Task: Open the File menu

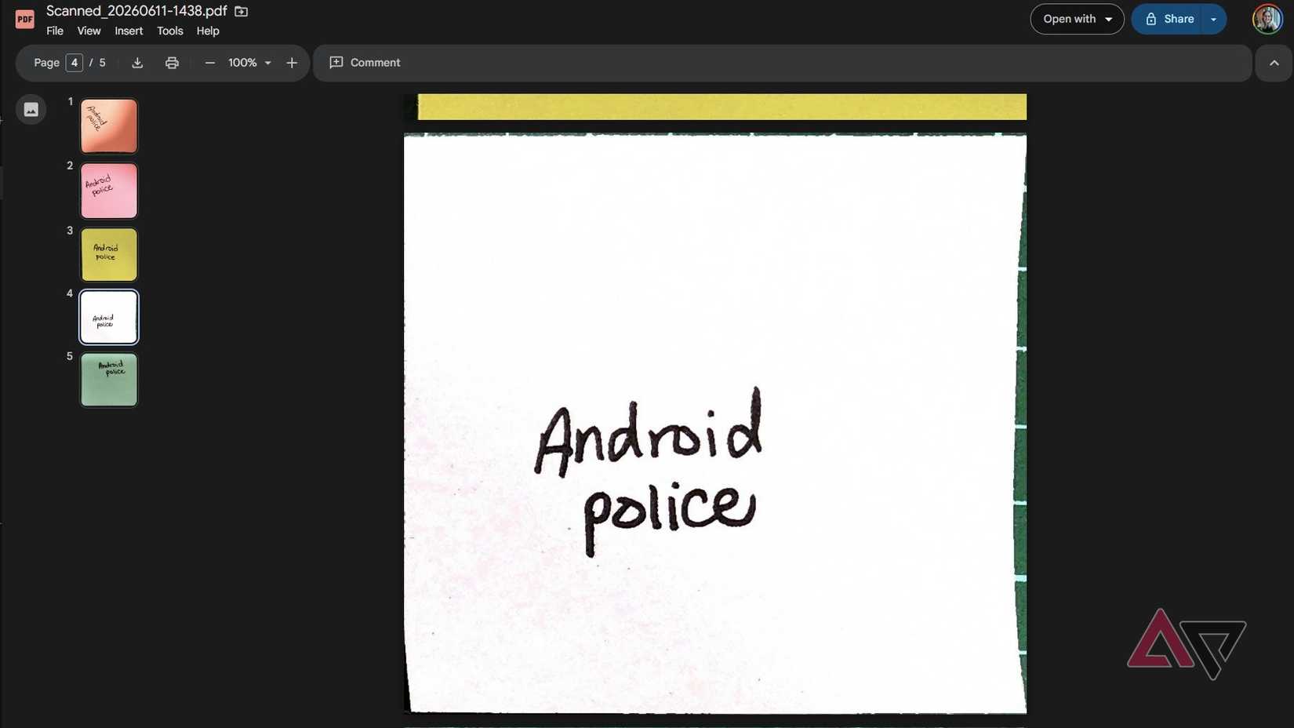Action: pyautogui.click(x=55, y=31)
